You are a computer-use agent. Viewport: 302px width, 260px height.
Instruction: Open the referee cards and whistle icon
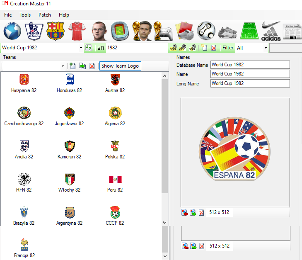[184, 31]
